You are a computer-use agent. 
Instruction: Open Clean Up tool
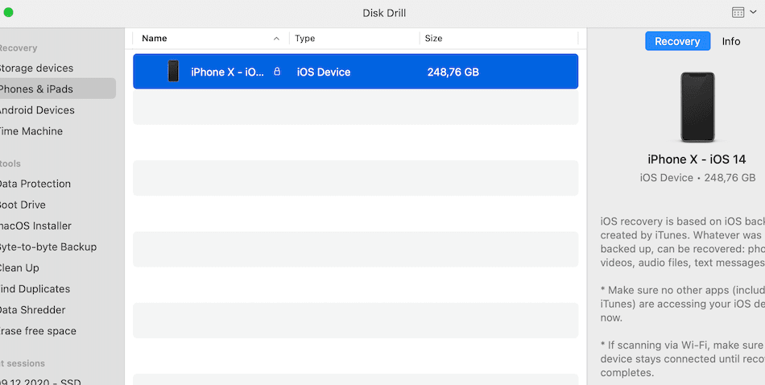19,268
